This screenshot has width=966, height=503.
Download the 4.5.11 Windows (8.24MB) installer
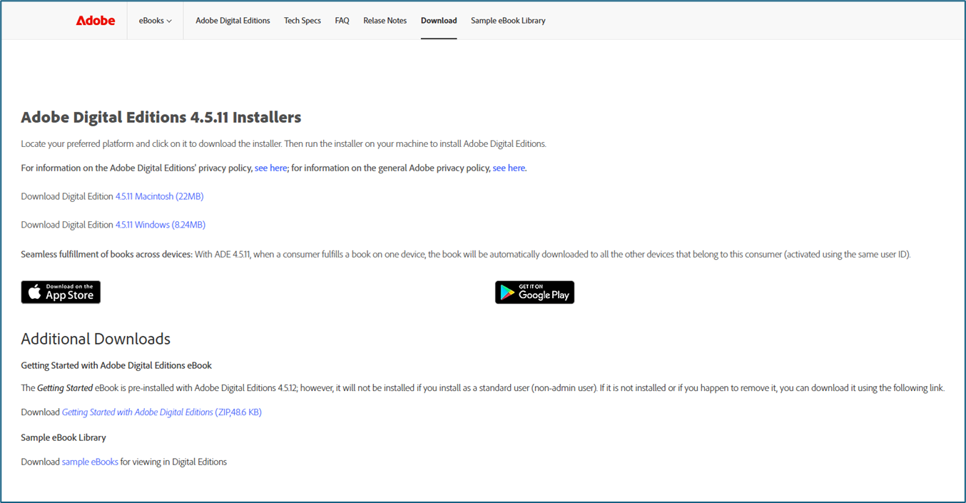[x=161, y=225]
